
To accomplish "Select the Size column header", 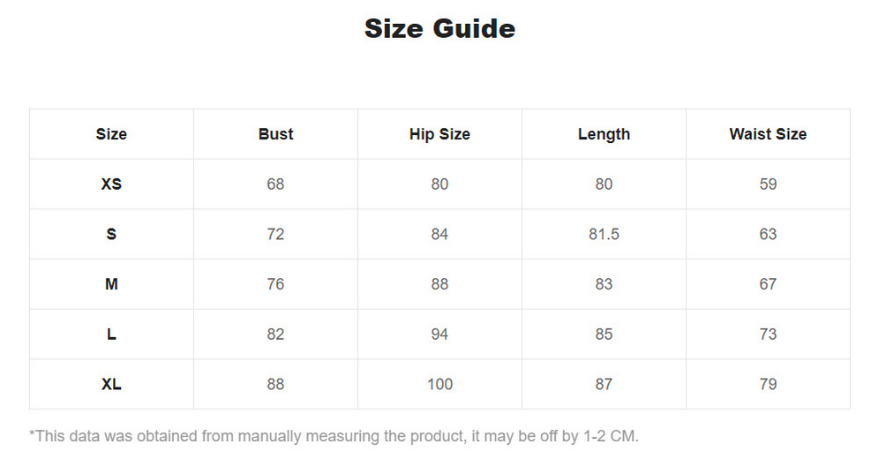I will (x=111, y=134).
